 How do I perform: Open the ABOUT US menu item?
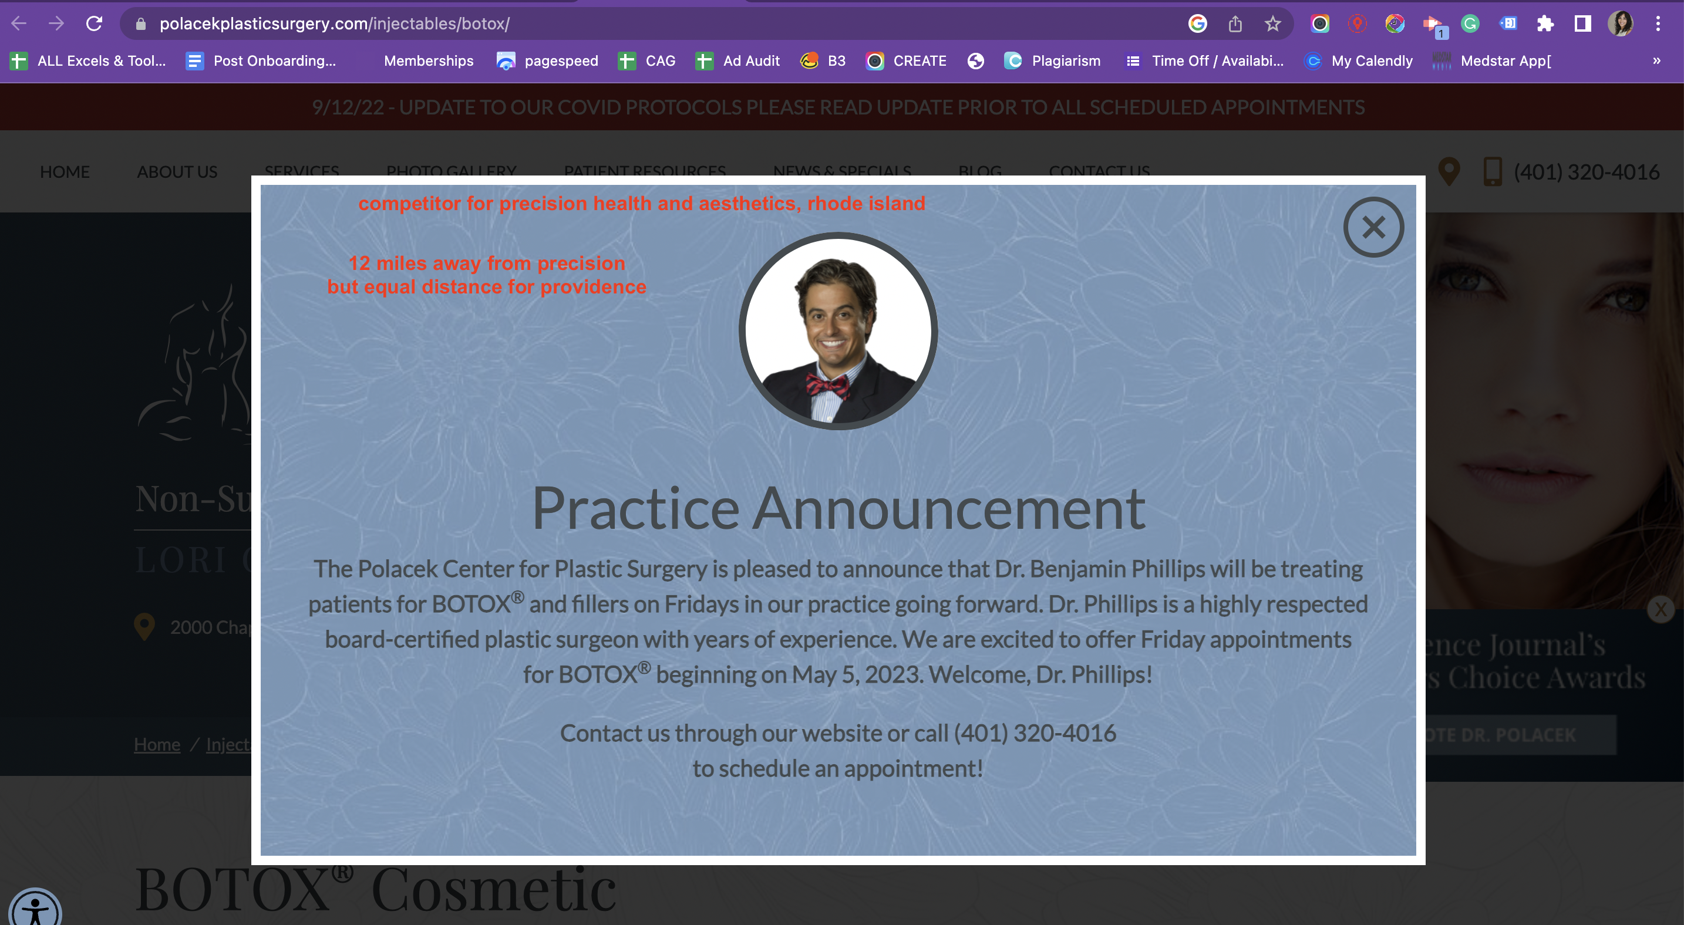(177, 172)
